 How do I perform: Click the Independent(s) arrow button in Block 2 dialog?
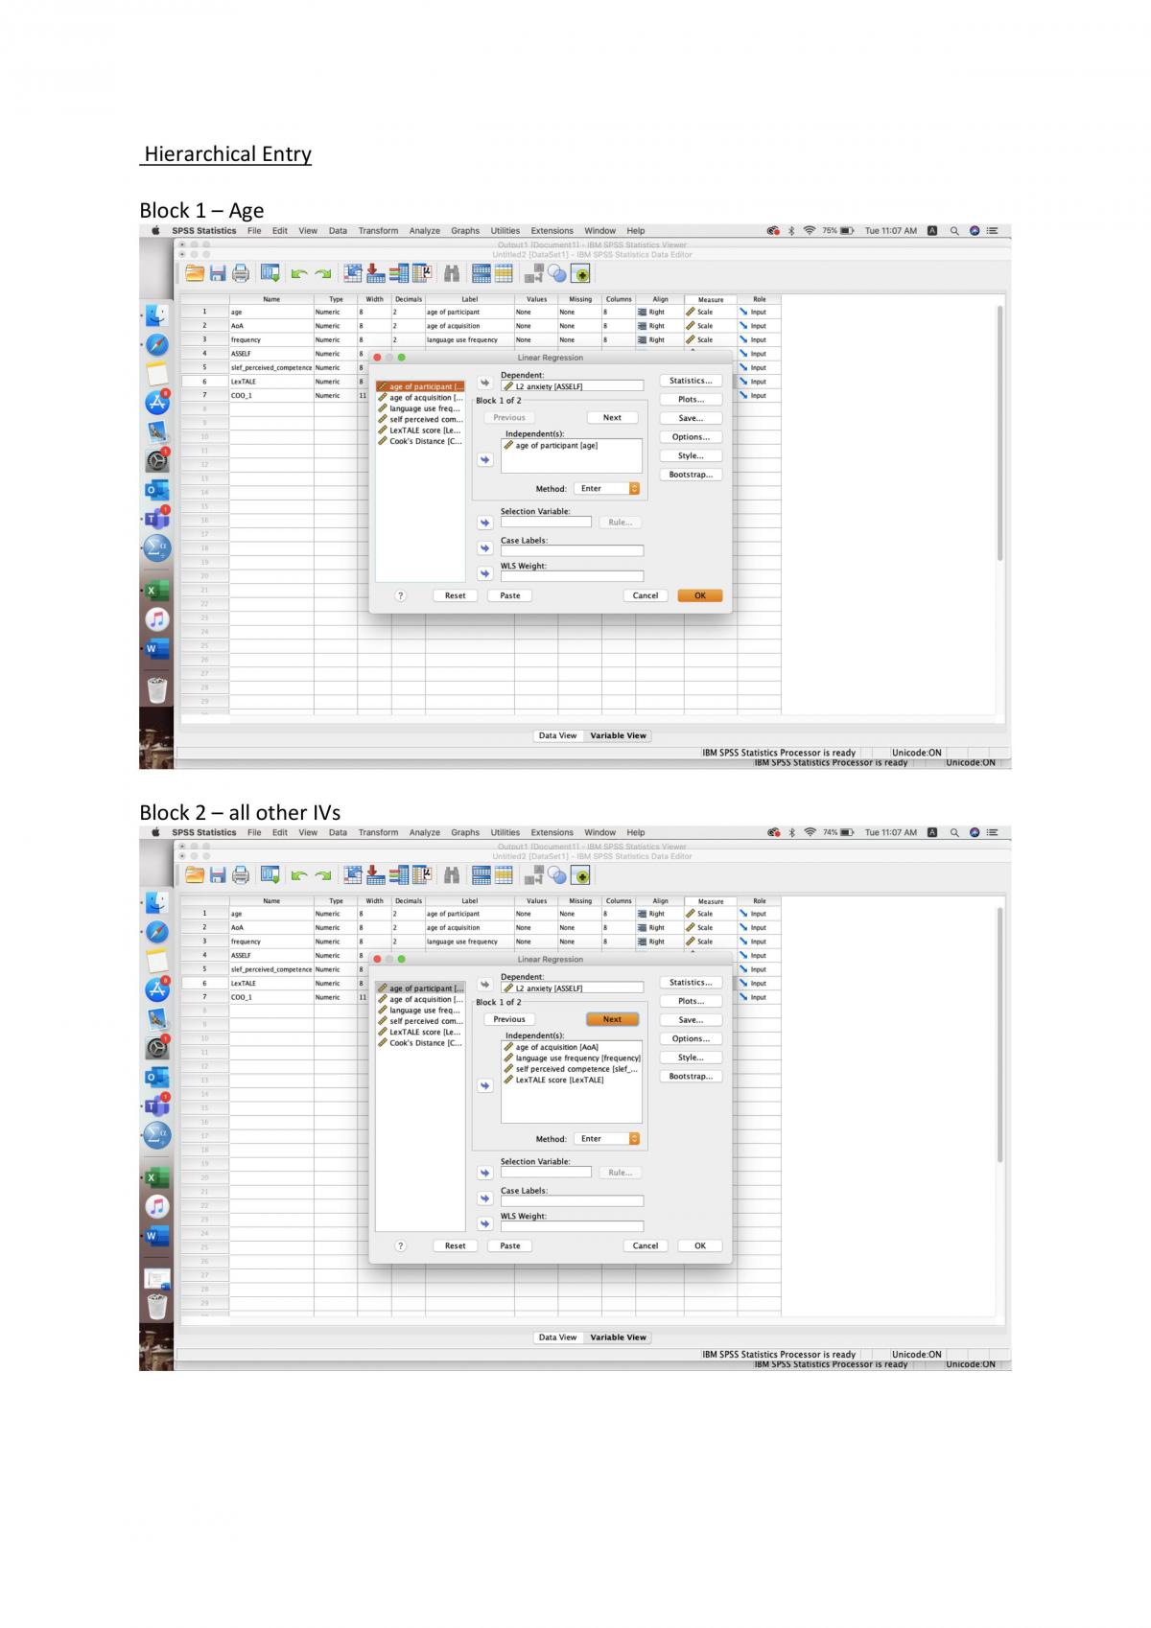[485, 1085]
